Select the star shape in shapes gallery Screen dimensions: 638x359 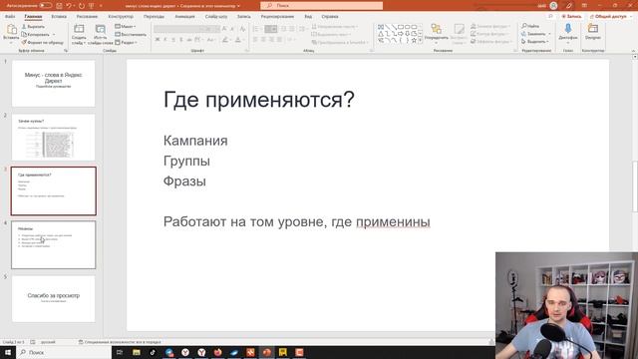[414, 40]
